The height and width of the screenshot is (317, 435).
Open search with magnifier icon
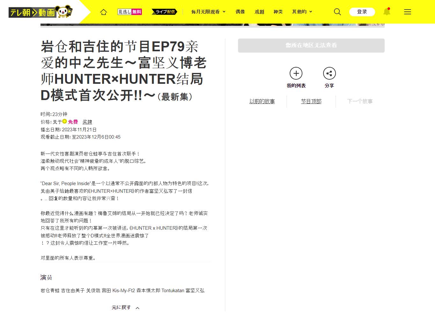337,12
